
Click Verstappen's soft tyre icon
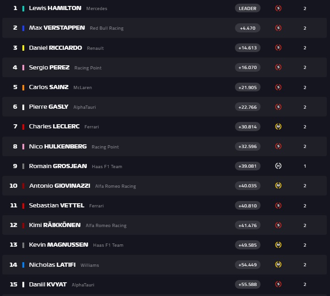pyautogui.click(x=278, y=28)
